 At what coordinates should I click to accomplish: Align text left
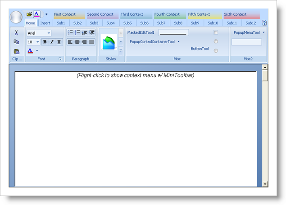tap(70, 42)
